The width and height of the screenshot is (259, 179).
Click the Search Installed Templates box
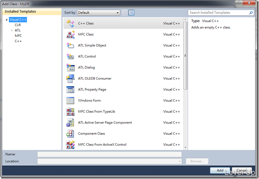(x=221, y=13)
